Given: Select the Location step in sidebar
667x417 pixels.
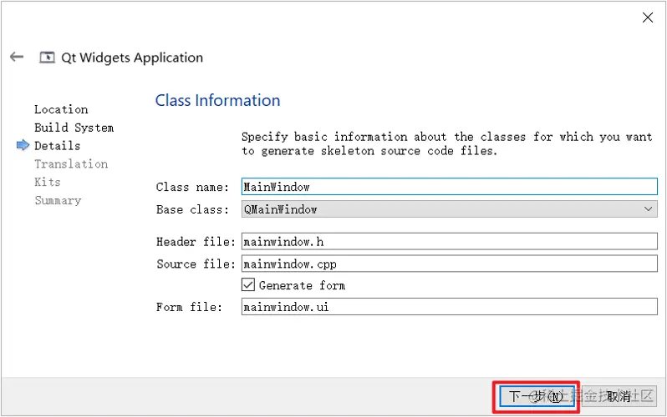Looking at the screenshot, I should [61, 109].
